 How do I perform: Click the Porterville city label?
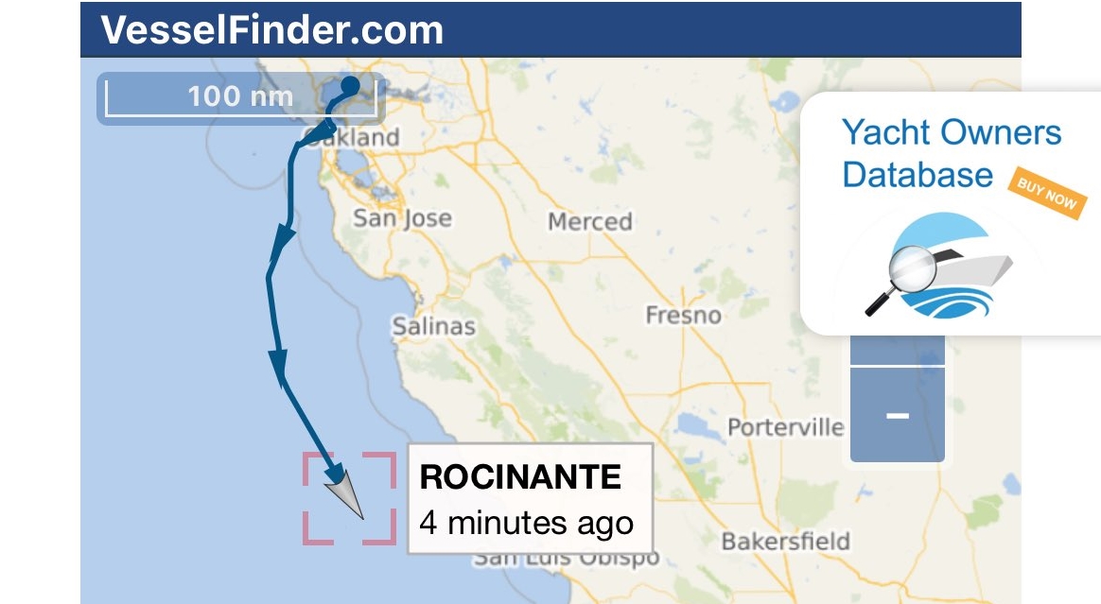click(x=786, y=426)
